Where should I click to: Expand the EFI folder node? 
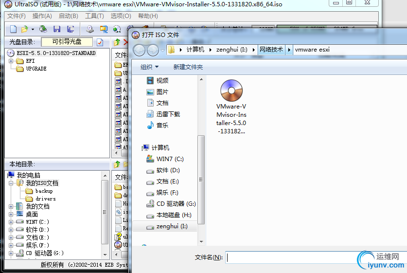[x=11, y=61]
